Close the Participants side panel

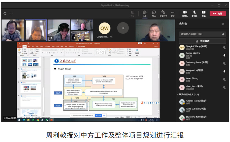(223, 24)
